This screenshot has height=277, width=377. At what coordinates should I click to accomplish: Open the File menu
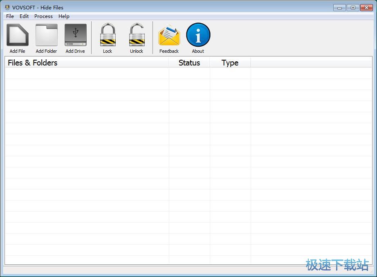click(x=10, y=16)
